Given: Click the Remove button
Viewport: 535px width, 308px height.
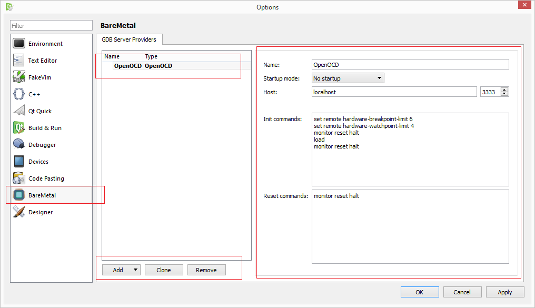Looking at the screenshot, I should [x=206, y=270].
